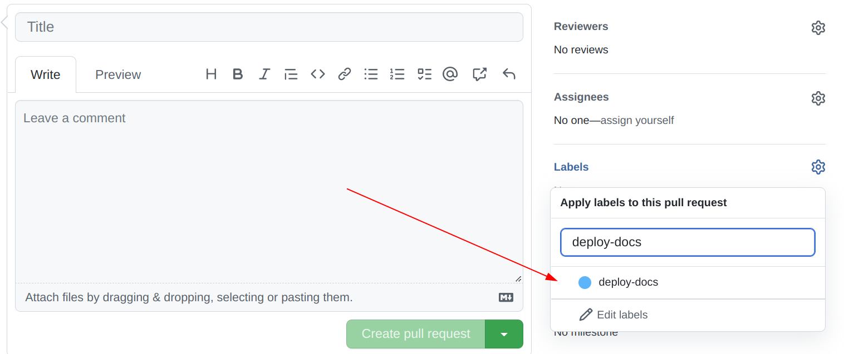The height and width of the screenshot is (354, 844).
Task: Click the Markdown badge below the comment box
Action: (506, 297)
